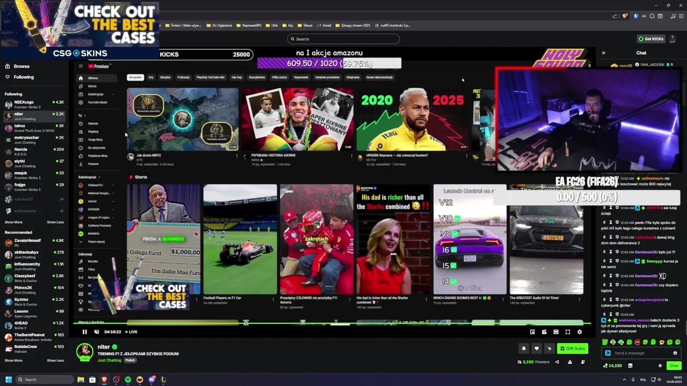This screenshot has width=687, height=386.
Task: Enter fullscreen mode in the player
Action: coord(567,332)
